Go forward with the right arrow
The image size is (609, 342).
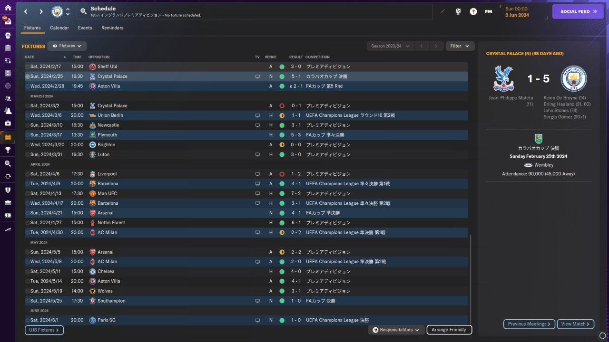[x=41, y=11]
